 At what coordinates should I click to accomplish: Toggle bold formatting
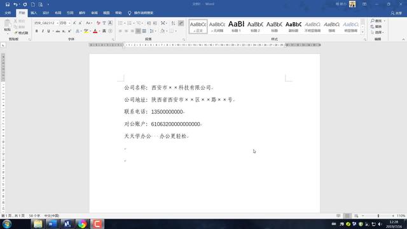click(37, 31)
